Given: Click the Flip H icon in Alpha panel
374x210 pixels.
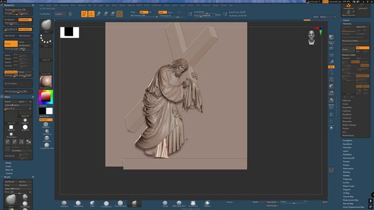Looking at the screenshot, I should [8, 142].
